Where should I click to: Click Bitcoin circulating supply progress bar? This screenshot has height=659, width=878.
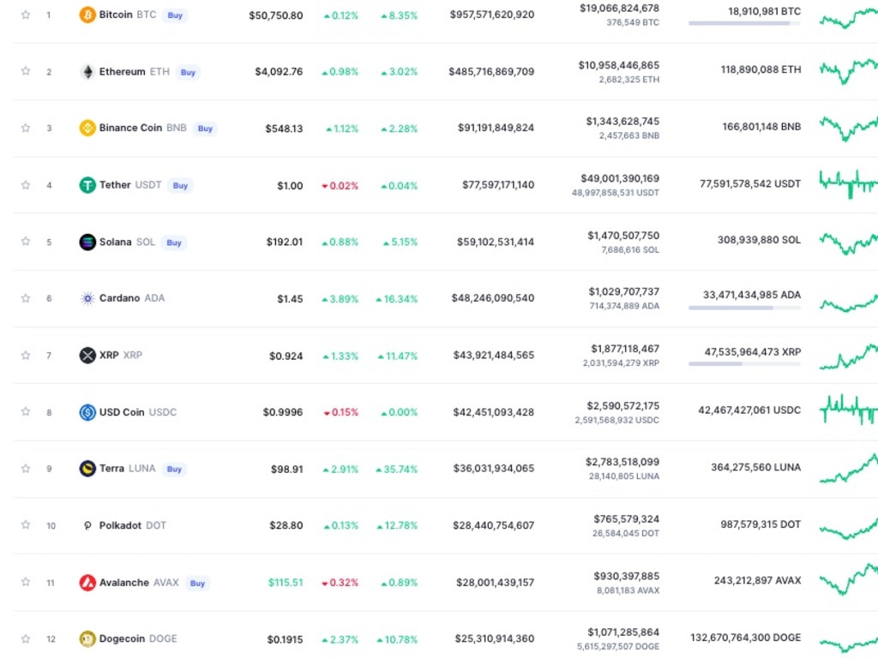pos(745,23)
